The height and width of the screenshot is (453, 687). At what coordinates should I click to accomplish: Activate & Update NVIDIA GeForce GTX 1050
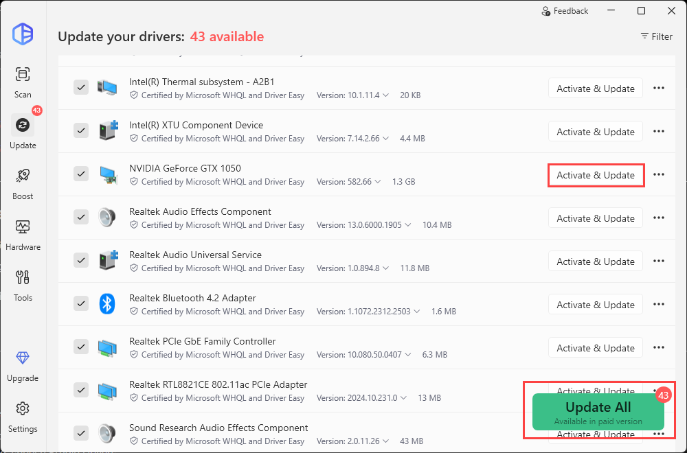(x=596, y=175)
